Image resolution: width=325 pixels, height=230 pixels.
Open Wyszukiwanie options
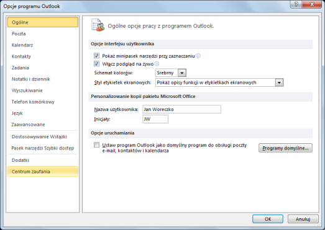(x=42, y=91)
